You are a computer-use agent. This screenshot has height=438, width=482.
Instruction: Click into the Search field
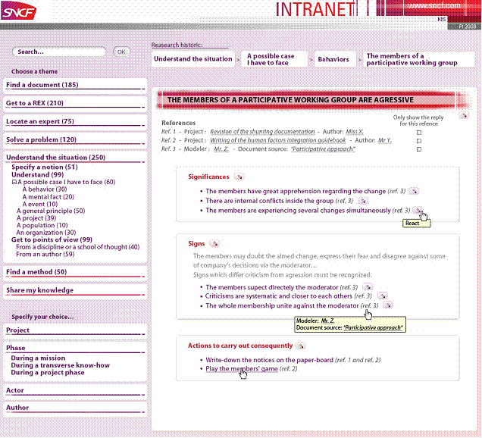pos(59,52)
